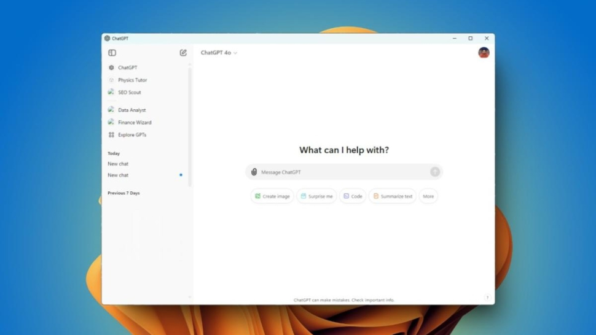Open the user profile avatar menu
This screenshot has width=596, height=335.
click(484, 52)
